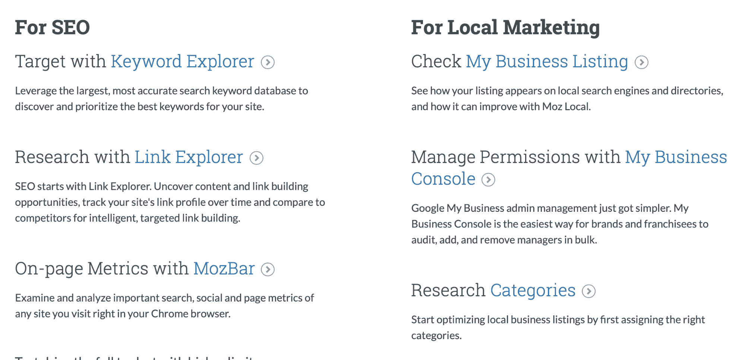Viewport: 745px width, 360px height.
Task: Visit the My Business Listing link
Action: (548, 61)
